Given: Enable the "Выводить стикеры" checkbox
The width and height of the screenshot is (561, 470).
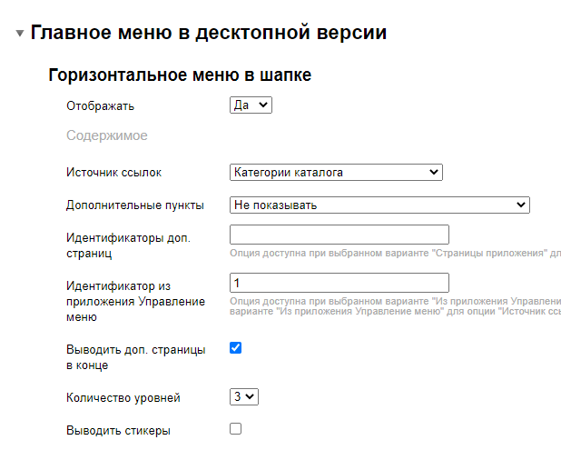Looking at the screenshot, I should click(x=236, y=428).
